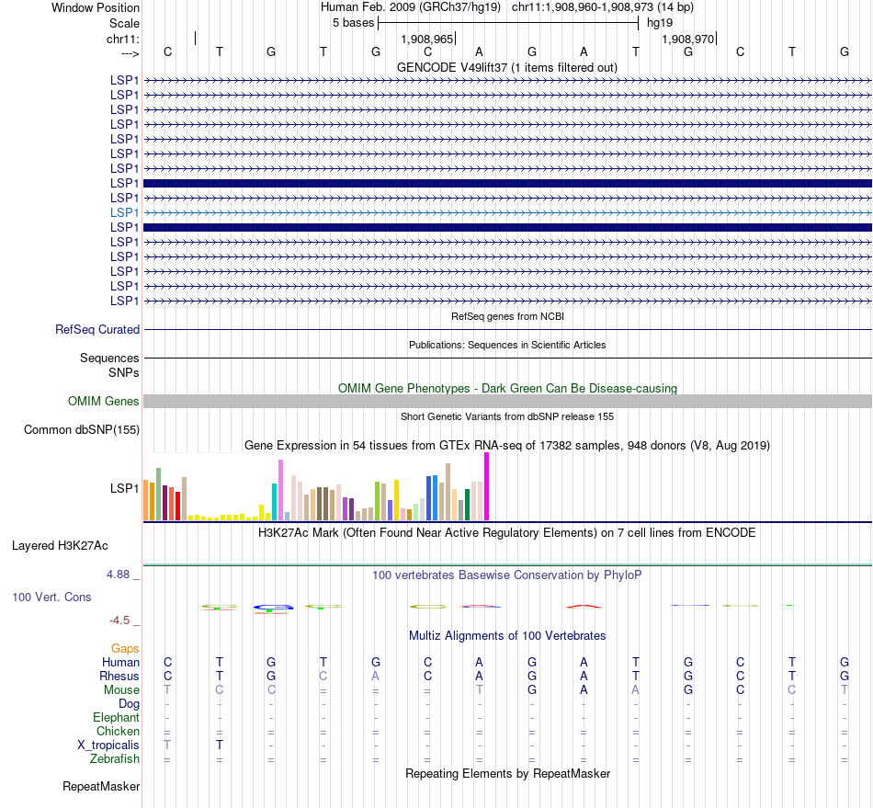Select the SNPs track label
The height and width of the screenshot is (808, 873).
click(124, 372)
